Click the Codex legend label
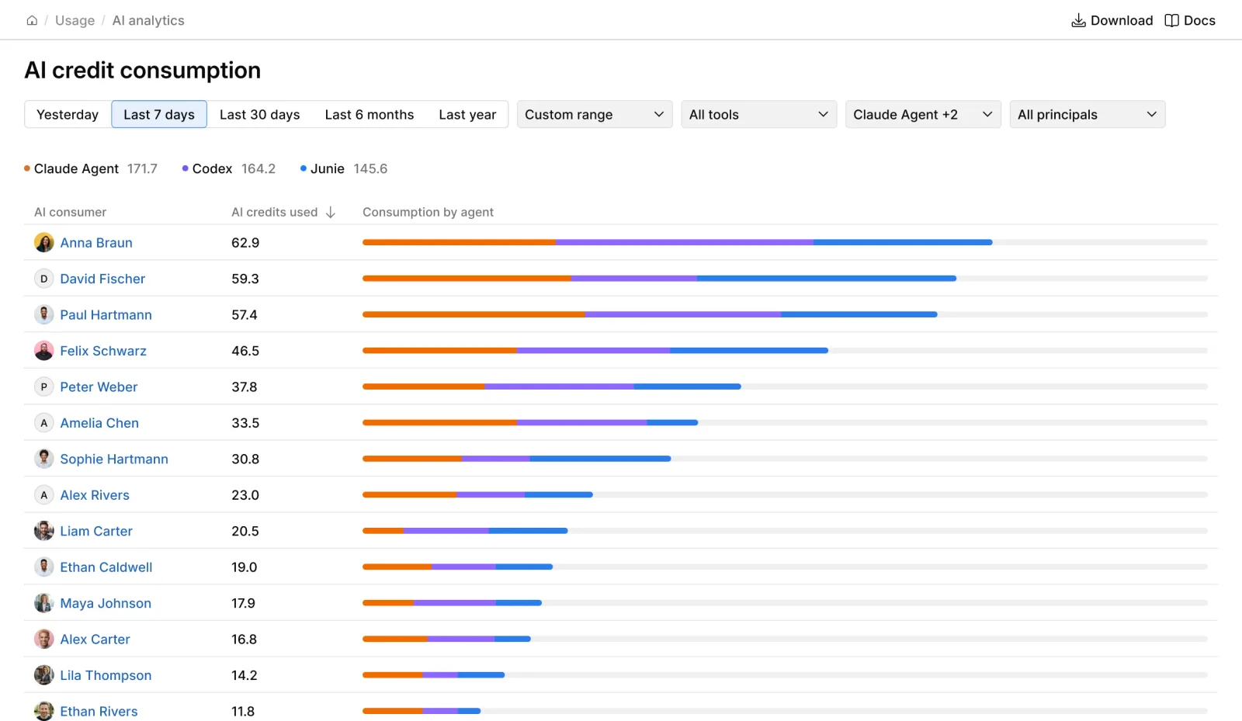1242x721 pixels. click(x=212, y=169)
